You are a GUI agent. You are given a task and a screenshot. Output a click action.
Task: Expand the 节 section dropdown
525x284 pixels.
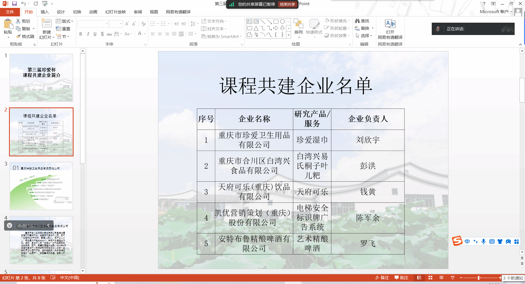point(63,36)
